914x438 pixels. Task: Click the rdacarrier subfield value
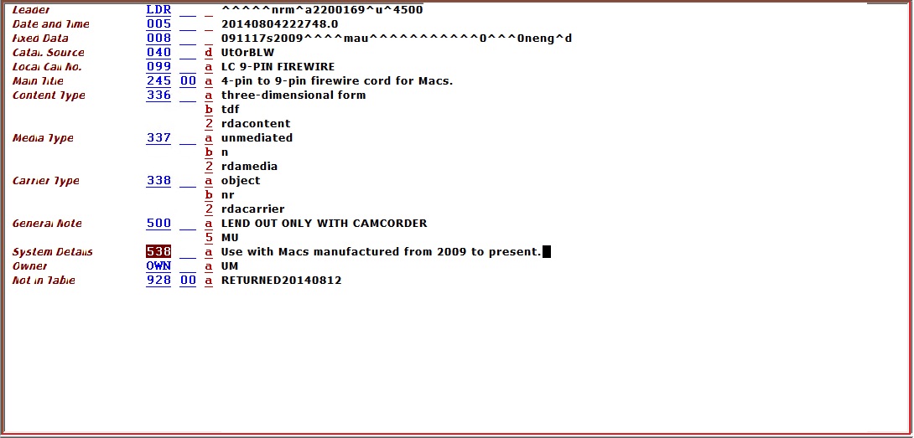point(252,209)
